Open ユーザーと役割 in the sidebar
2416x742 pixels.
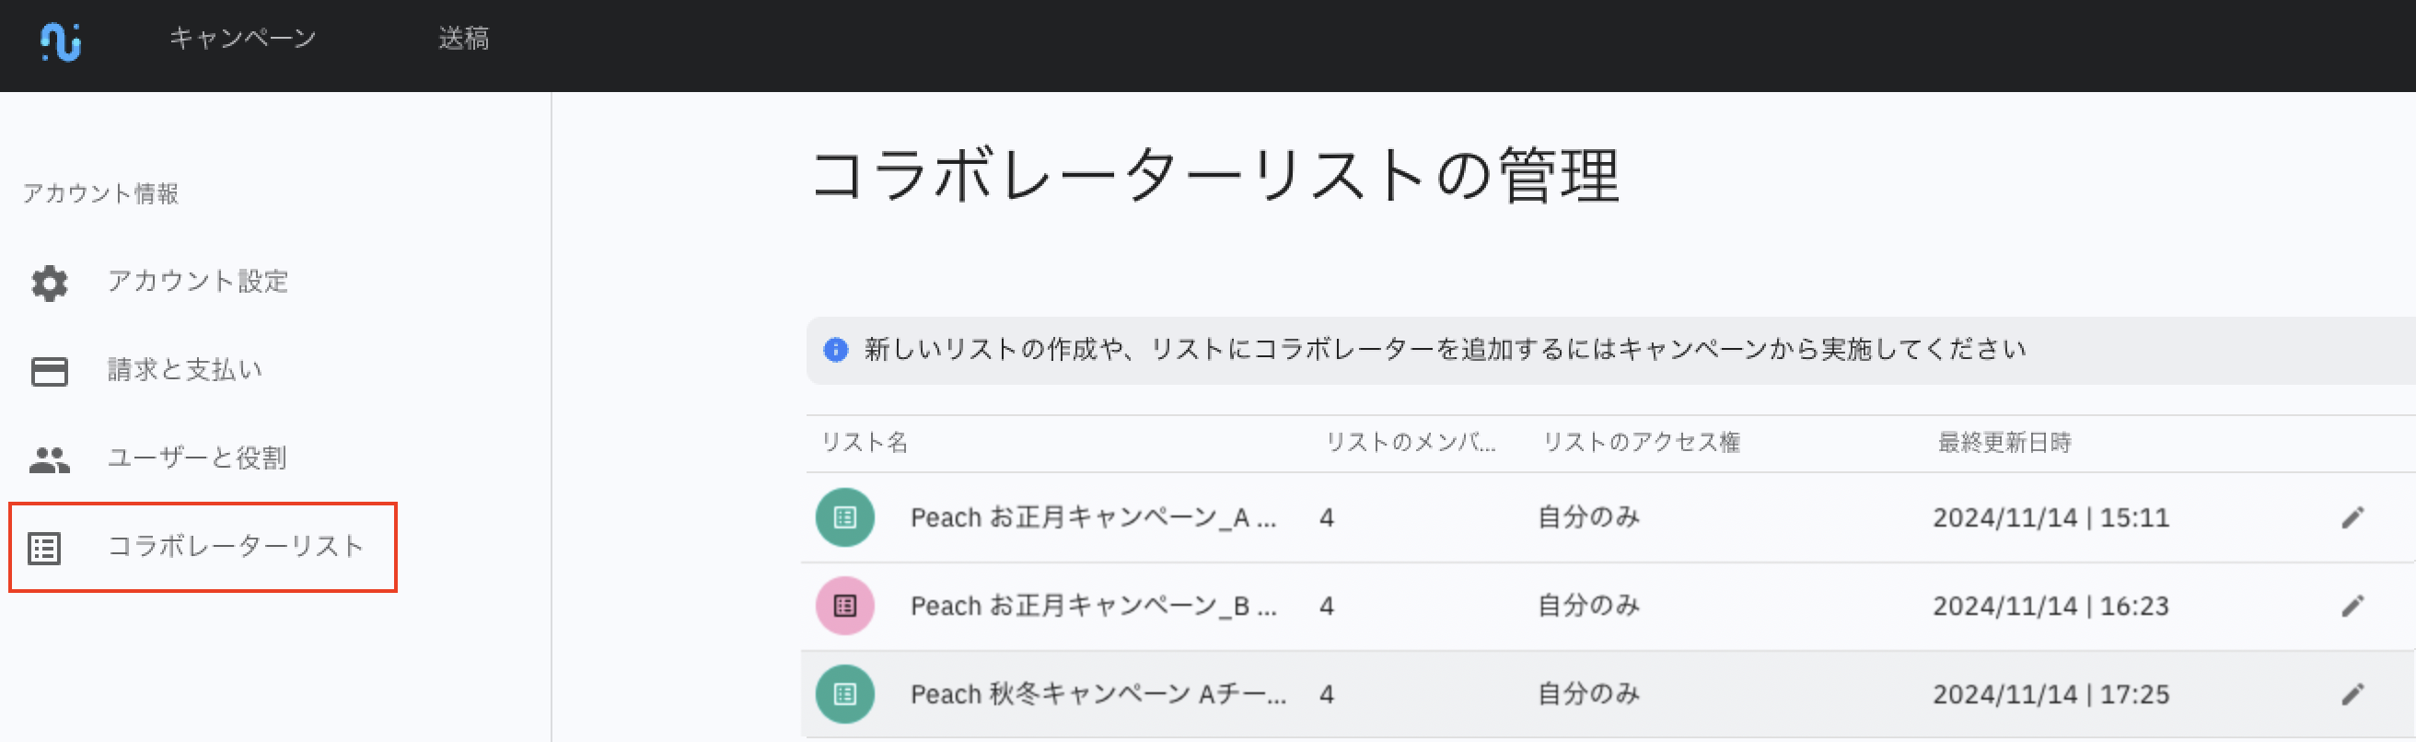196,458
